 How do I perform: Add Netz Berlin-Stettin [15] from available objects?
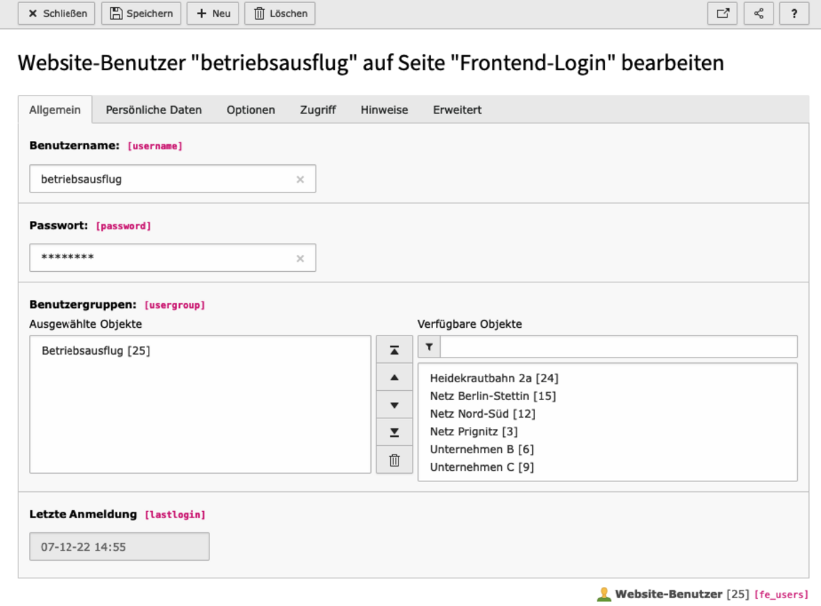tap(493, 396)
